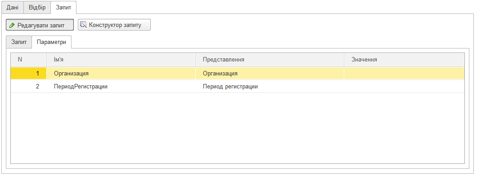Click the Значення column header
Image resolution: width=477 pixels, height=176 pixels.
pos(404,60)
